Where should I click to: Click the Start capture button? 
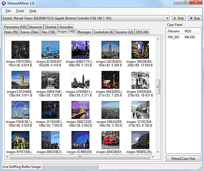179,18
